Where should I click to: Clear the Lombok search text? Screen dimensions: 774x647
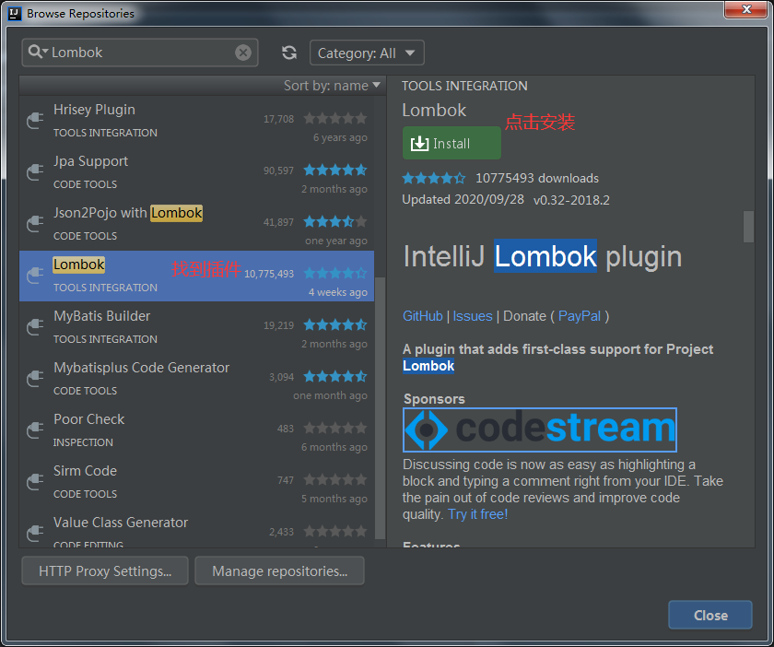coord(243,53)
